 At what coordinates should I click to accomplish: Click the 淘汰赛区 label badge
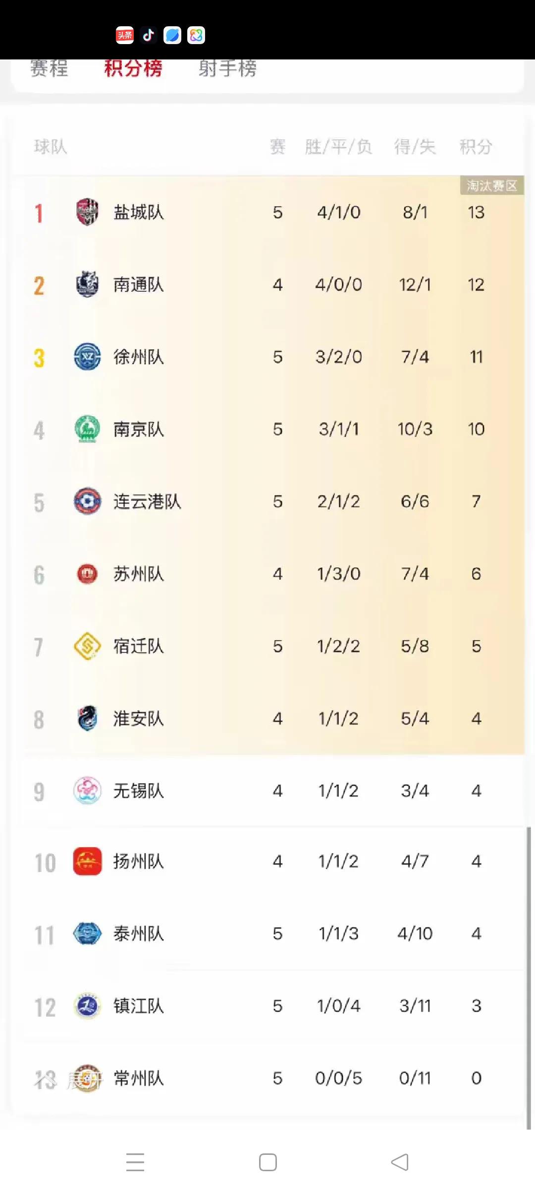(492, 185)
